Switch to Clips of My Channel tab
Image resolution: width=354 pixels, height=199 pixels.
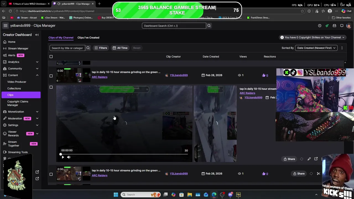click(61, 38)
